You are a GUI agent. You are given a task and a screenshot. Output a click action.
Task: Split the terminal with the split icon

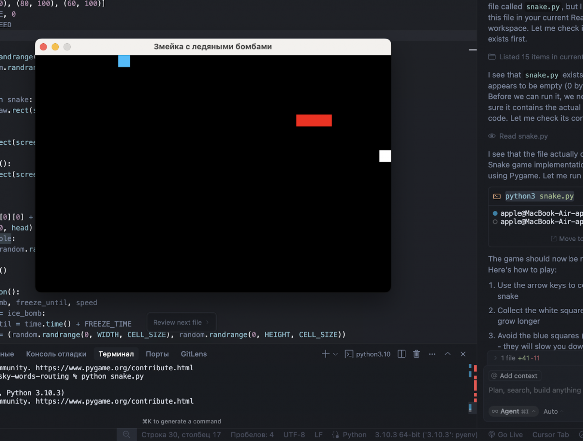pos(401,354)
